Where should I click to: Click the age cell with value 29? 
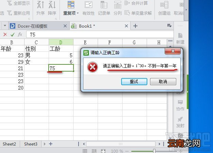click(x=12, y=62)
